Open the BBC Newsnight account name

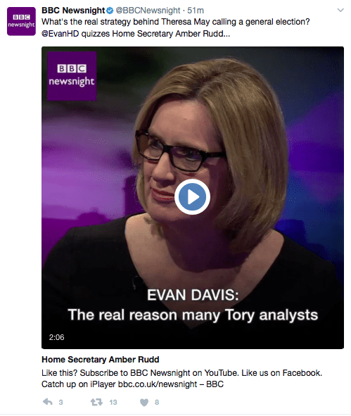[73, 11]
